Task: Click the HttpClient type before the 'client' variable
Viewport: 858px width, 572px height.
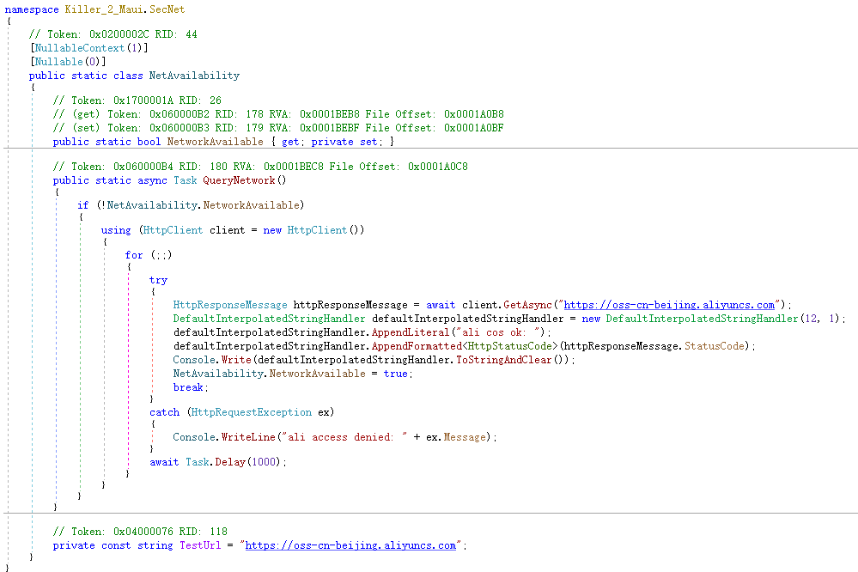Action: pyautogui.click(x=173, y=230)
